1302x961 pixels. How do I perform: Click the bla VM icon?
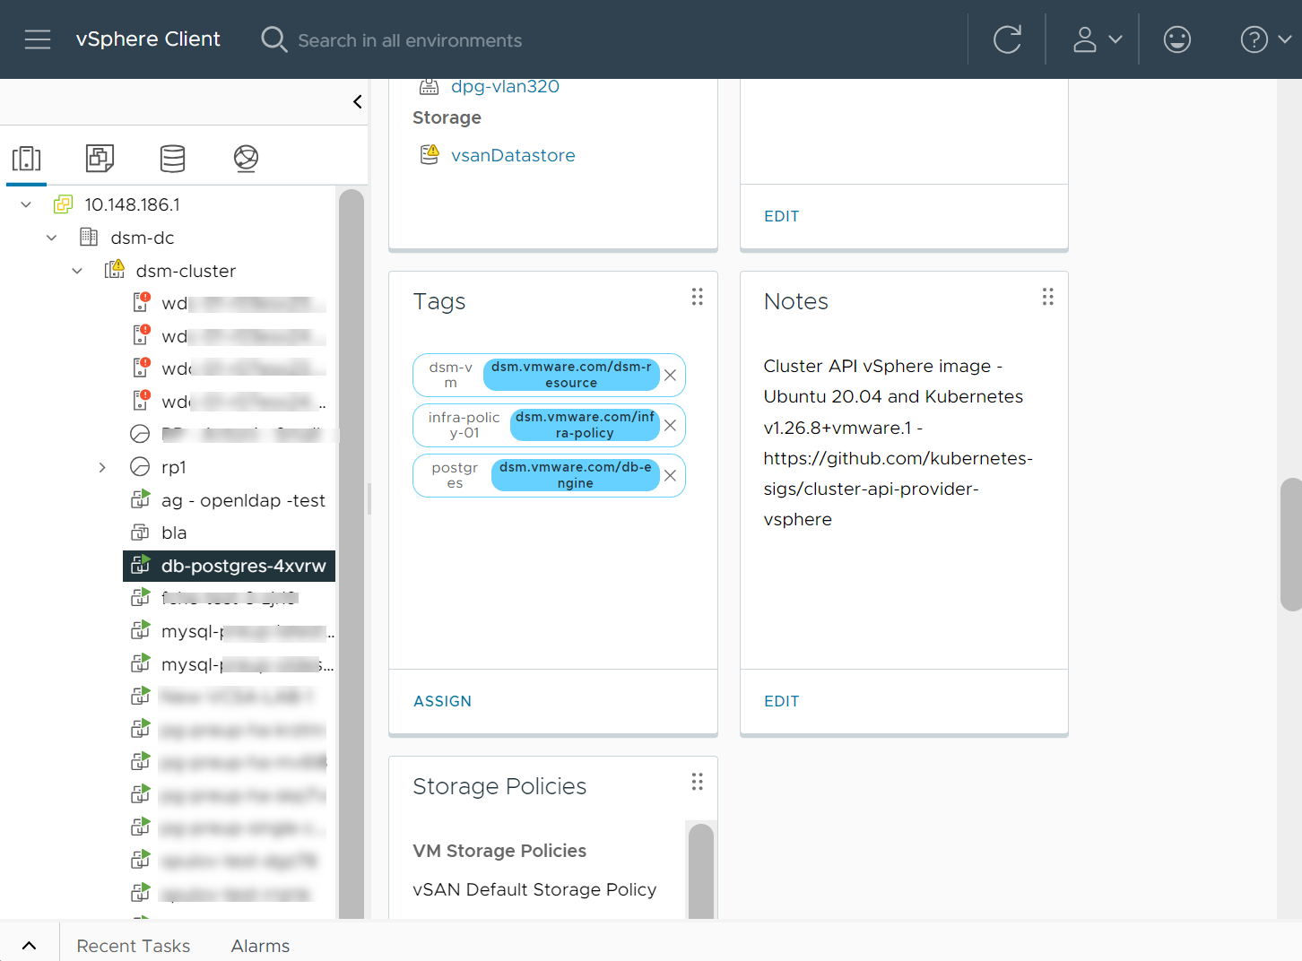141,532
